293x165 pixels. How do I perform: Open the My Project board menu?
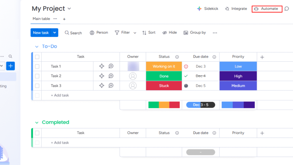click(x=69, y=9)
